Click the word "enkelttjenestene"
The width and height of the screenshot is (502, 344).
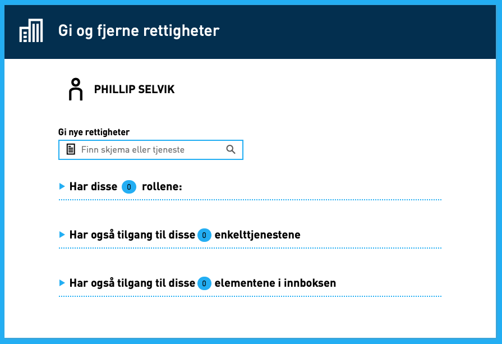point(257,235)
